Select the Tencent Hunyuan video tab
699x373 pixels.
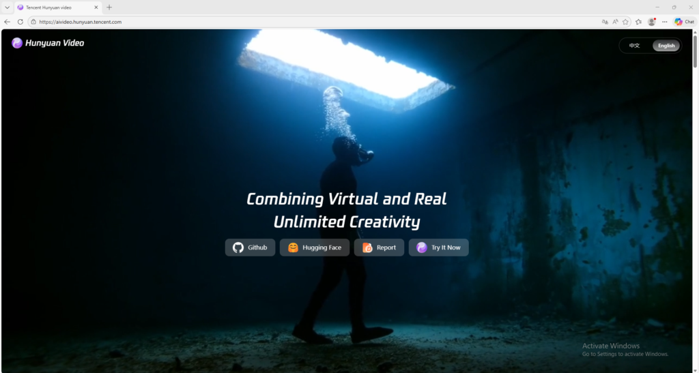pos(55,8)
